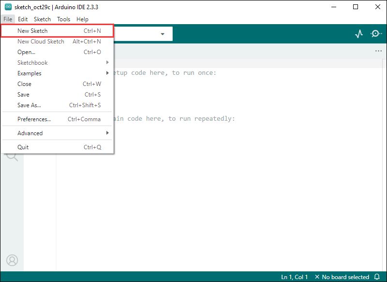Open the Tools menu

point(63,19)
